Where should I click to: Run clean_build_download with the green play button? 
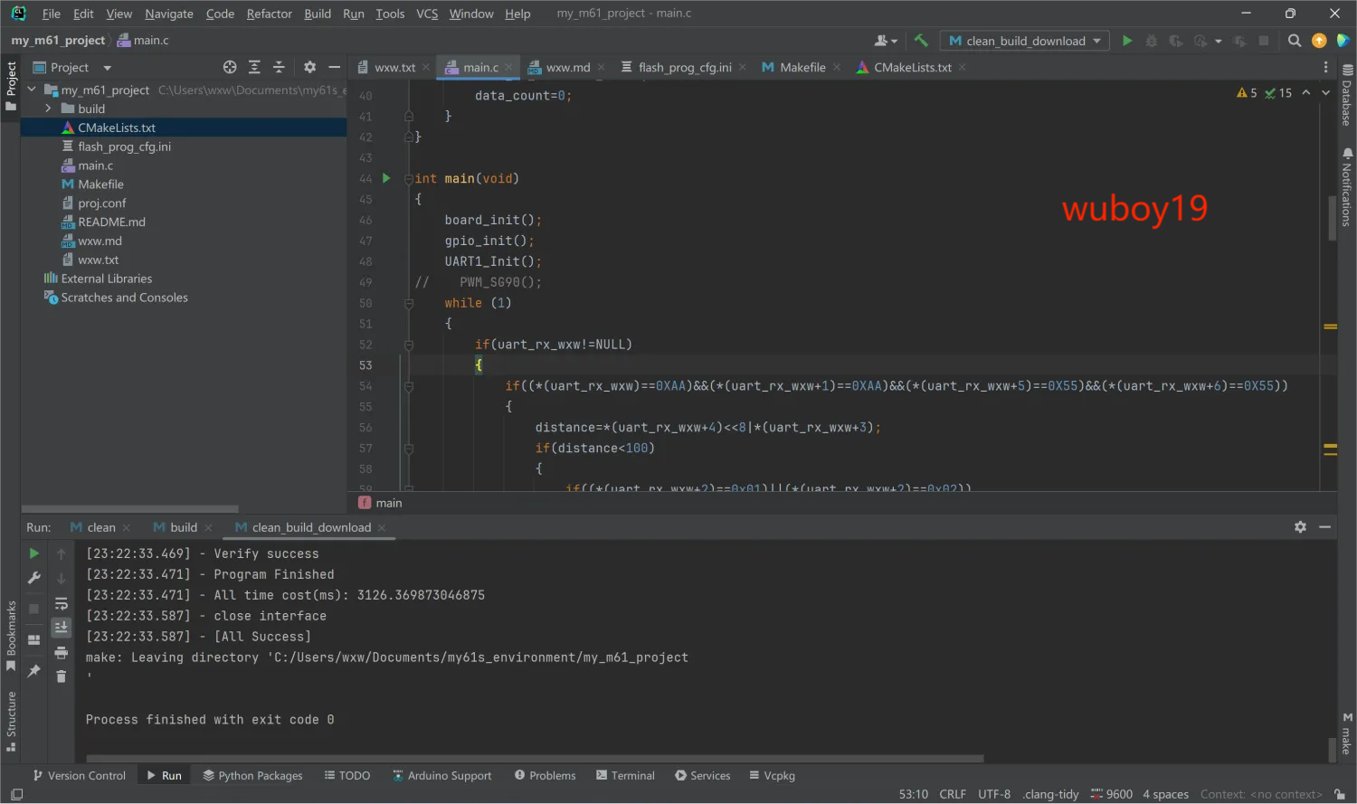click(x=1127, y=41)
